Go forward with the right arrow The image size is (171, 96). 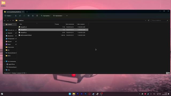[8, 21]
